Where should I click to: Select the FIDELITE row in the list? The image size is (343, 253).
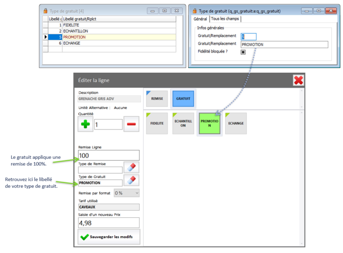click(x=71, y=25)
